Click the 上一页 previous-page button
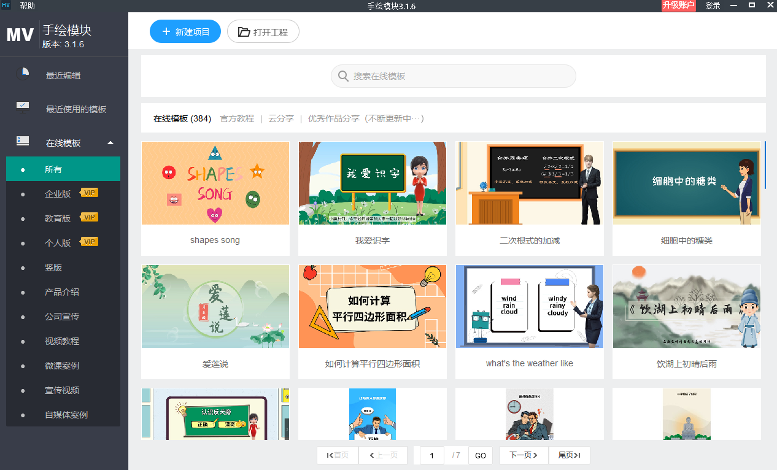 pos(383,455)
